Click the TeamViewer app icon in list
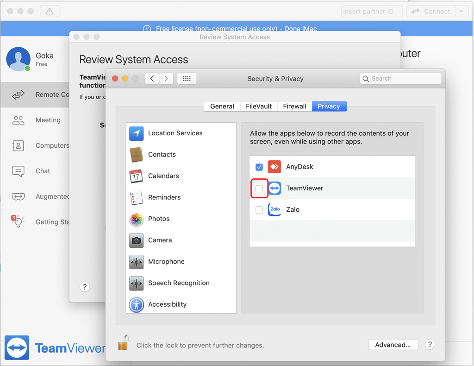Image resolution: width=474 pixels, height=366 pixels. tap(274, 188)
